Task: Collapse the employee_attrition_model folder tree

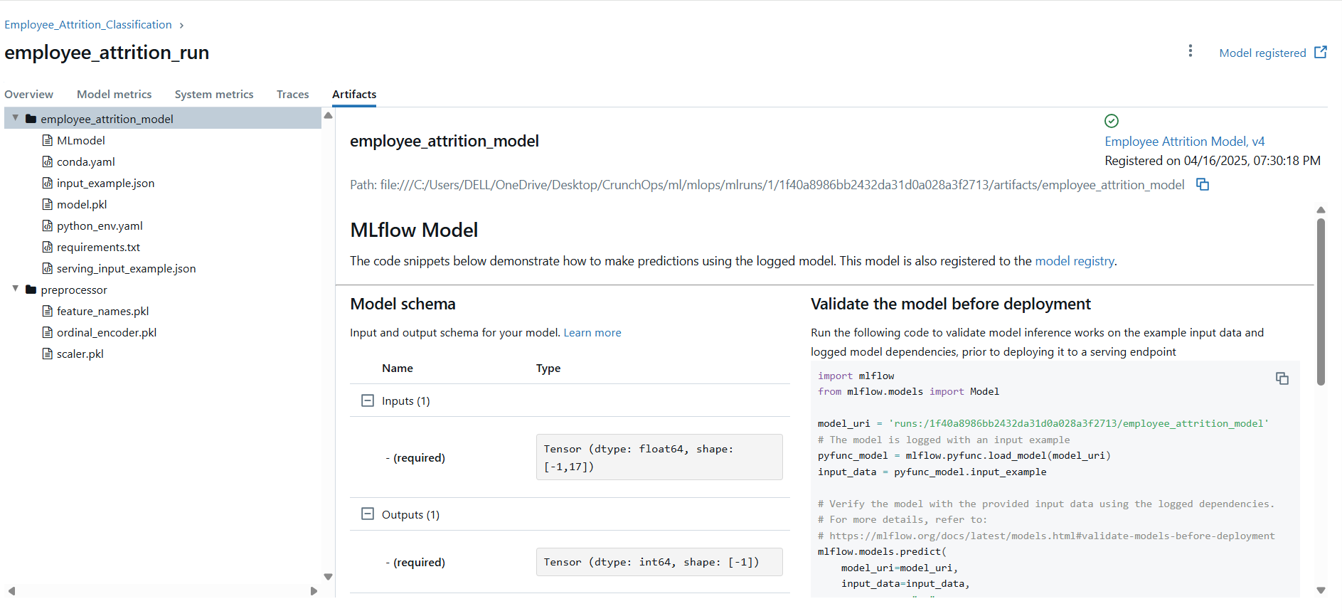Action: tap(15, 118)
